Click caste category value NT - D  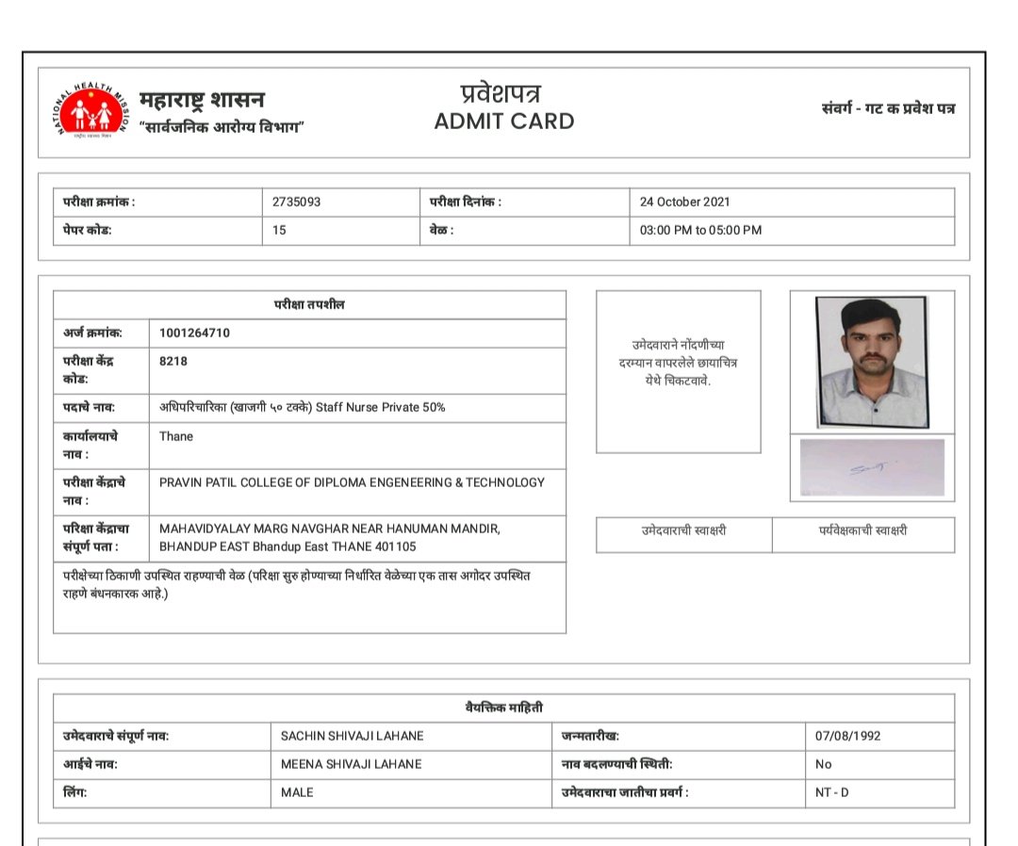tap(831, 792)
